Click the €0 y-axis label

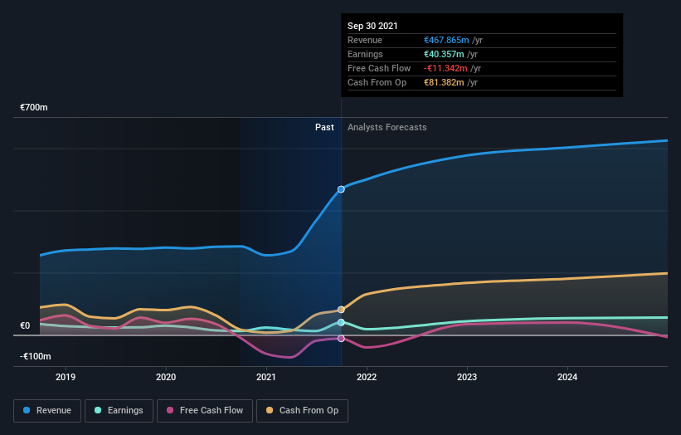(x=25, y=326)
